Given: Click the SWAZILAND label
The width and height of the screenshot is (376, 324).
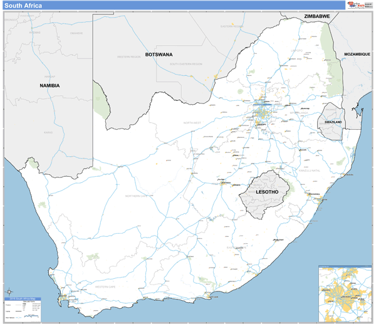Looking at the screenshot, I should coord(333,122).
